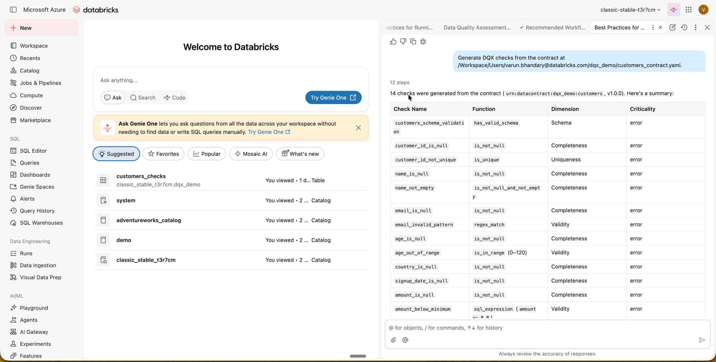Select the Mosaic AI filter
This screenshot has width=716, height=362.
click(251, 154)
